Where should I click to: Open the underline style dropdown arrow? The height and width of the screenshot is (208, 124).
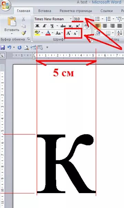click(57, 26)
